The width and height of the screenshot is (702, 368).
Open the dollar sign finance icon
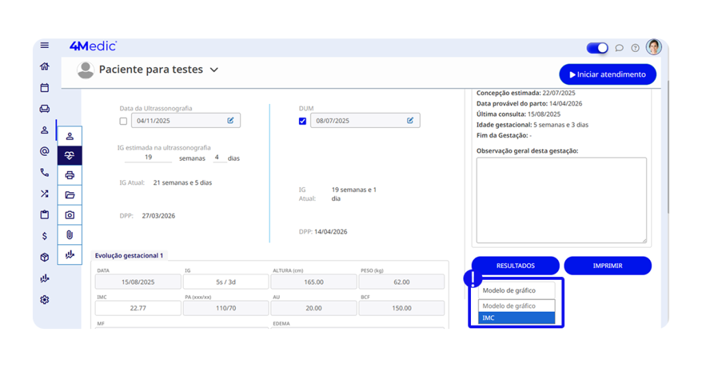click(x=45, y=236)
